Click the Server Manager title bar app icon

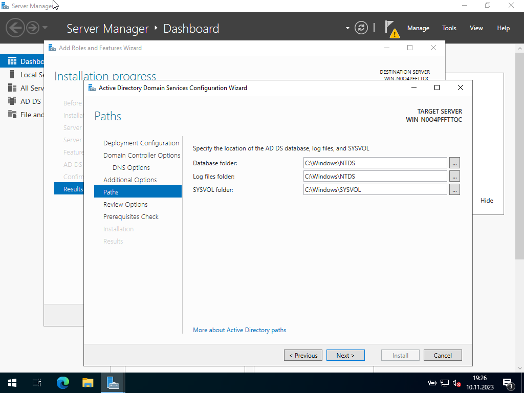coord(5,6)
